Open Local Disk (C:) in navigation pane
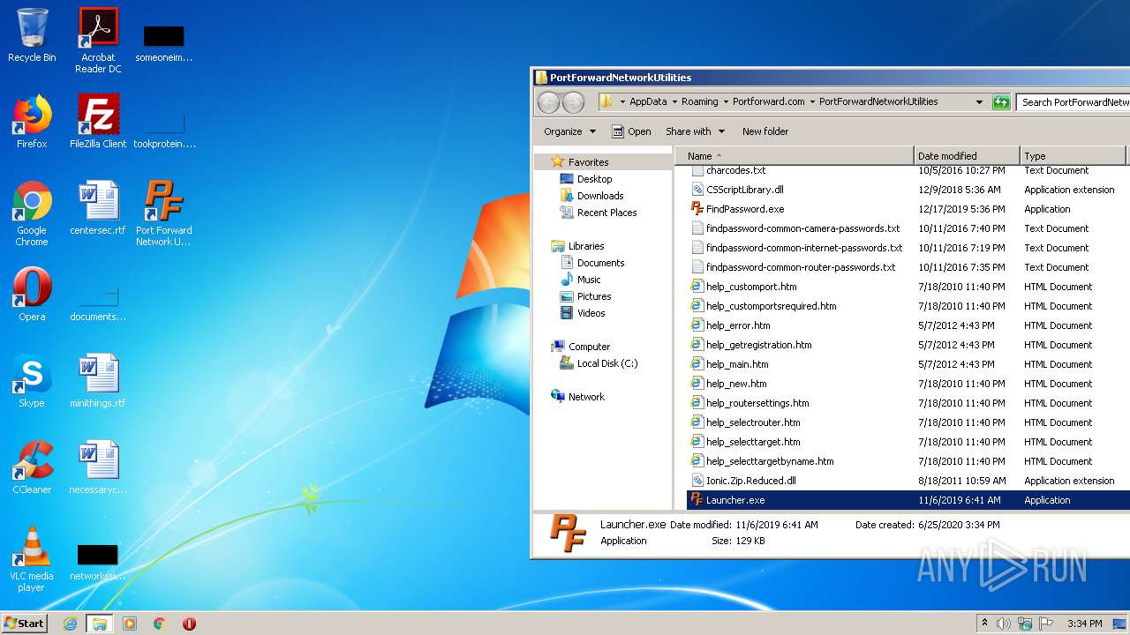 [x=607, y=363]
